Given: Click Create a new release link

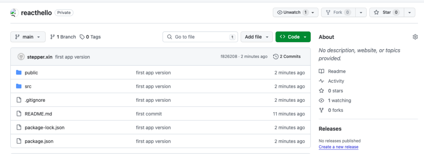Looking at the screenshot, I should click(x=338, y=147).
